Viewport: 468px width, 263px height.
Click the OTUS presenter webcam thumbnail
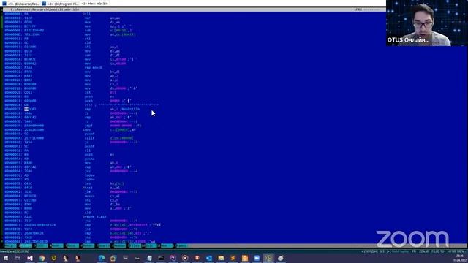[x=427, y=23]
